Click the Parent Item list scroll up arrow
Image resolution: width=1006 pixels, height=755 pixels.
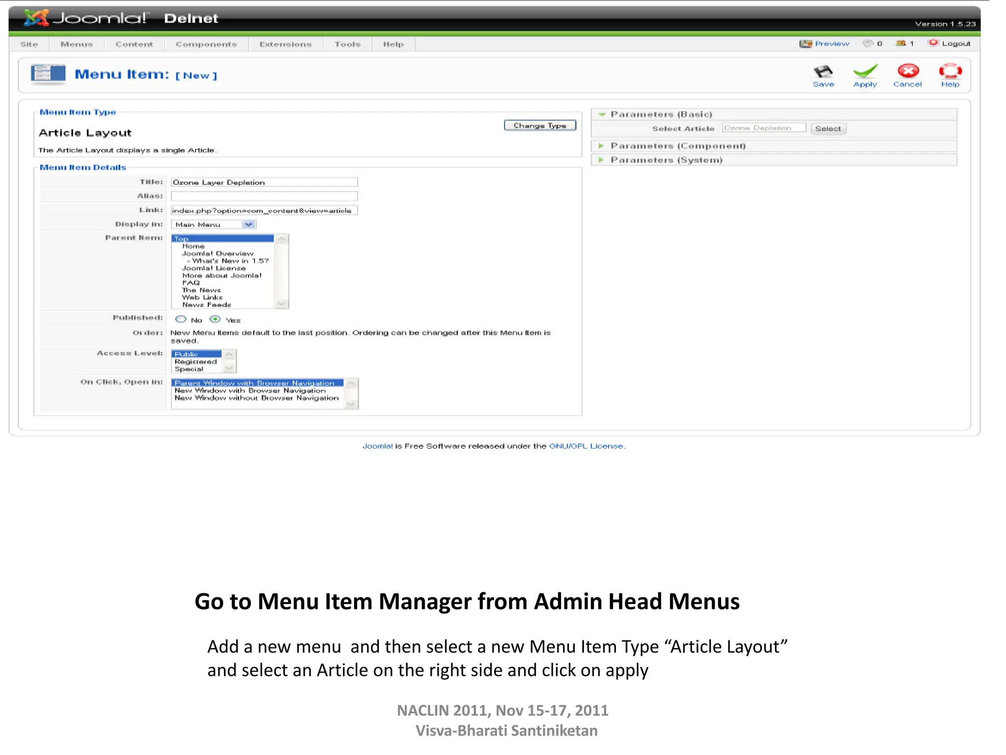[281, 239]
